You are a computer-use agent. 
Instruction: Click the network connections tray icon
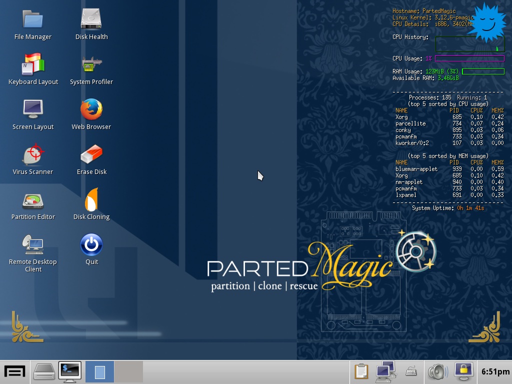pos(386,372)
